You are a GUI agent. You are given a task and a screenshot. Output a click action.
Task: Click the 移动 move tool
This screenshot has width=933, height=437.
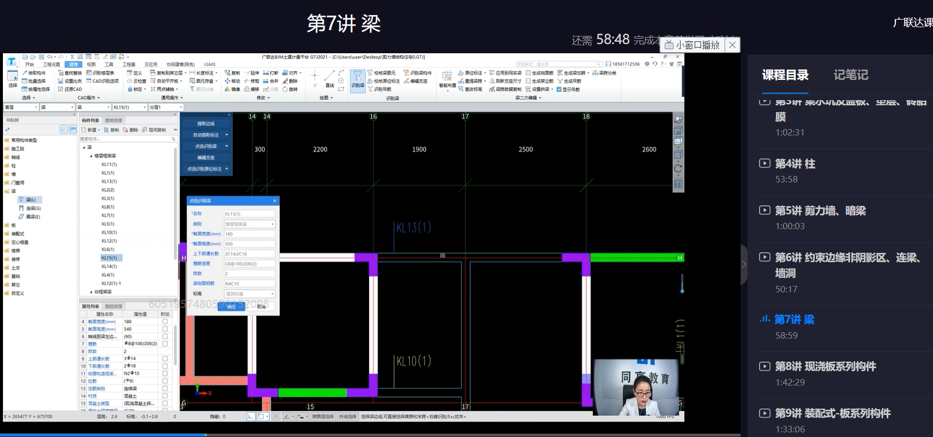tap(232, 81)
